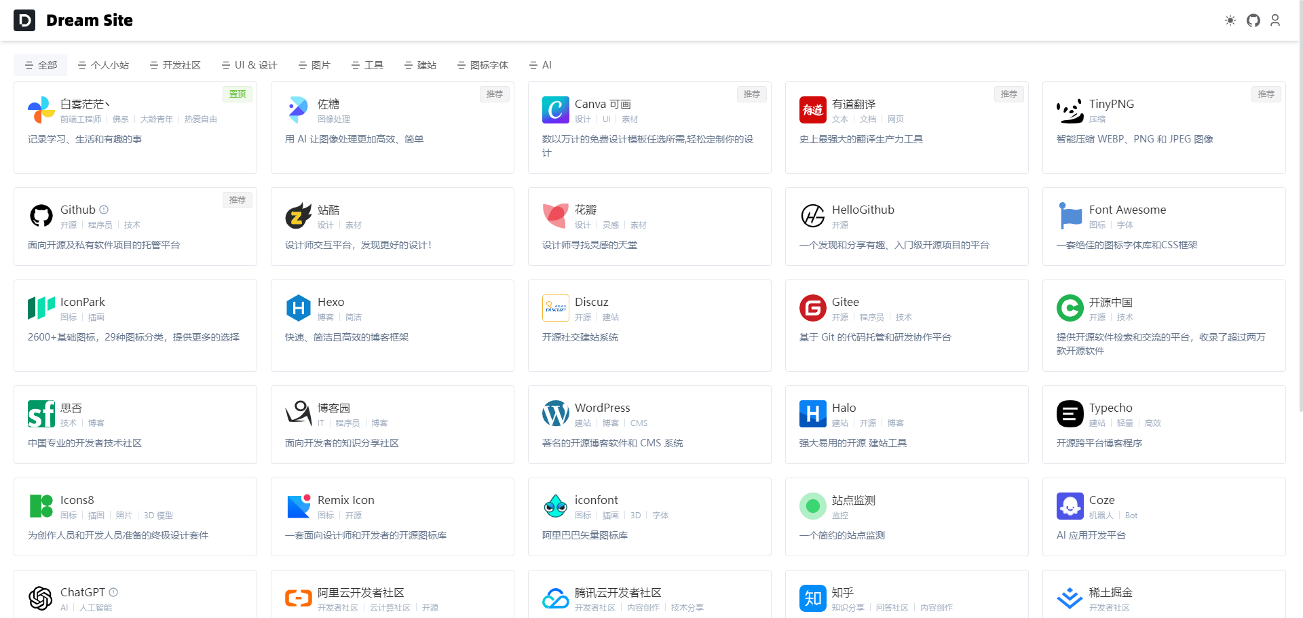Open the Canva 可画 title link
Screen dimensions: 1303x618
click(x=603, y=104)
